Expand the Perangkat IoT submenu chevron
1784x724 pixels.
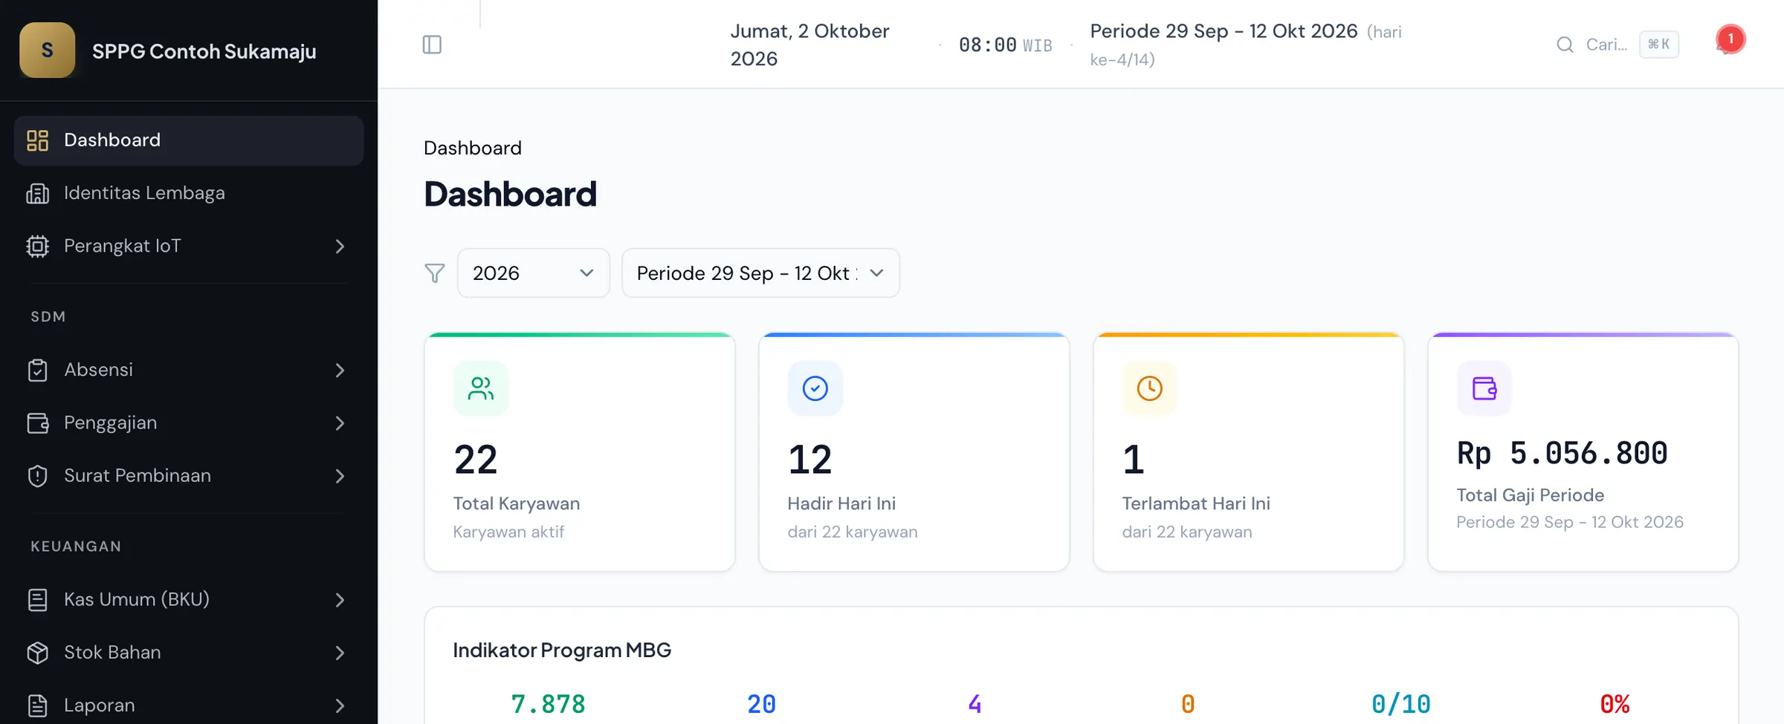tap(340, 247)
